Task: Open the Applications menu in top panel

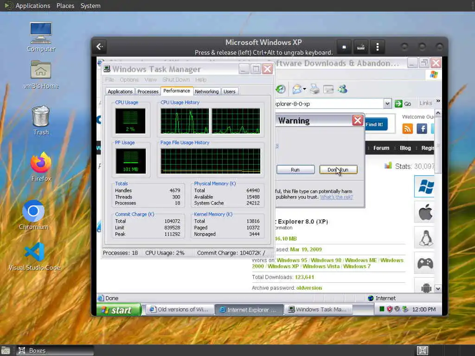Action: pos(33,6)
